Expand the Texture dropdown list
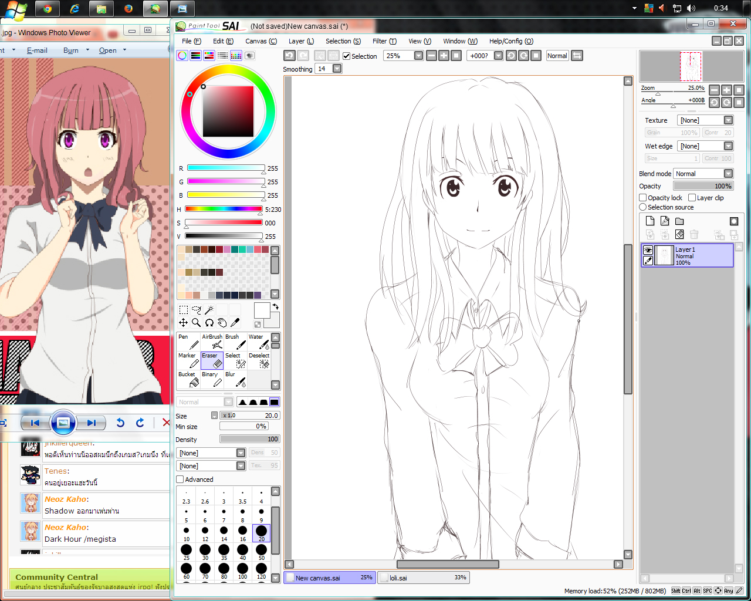Viewport: 751px width, 601px height. point(705,120)
